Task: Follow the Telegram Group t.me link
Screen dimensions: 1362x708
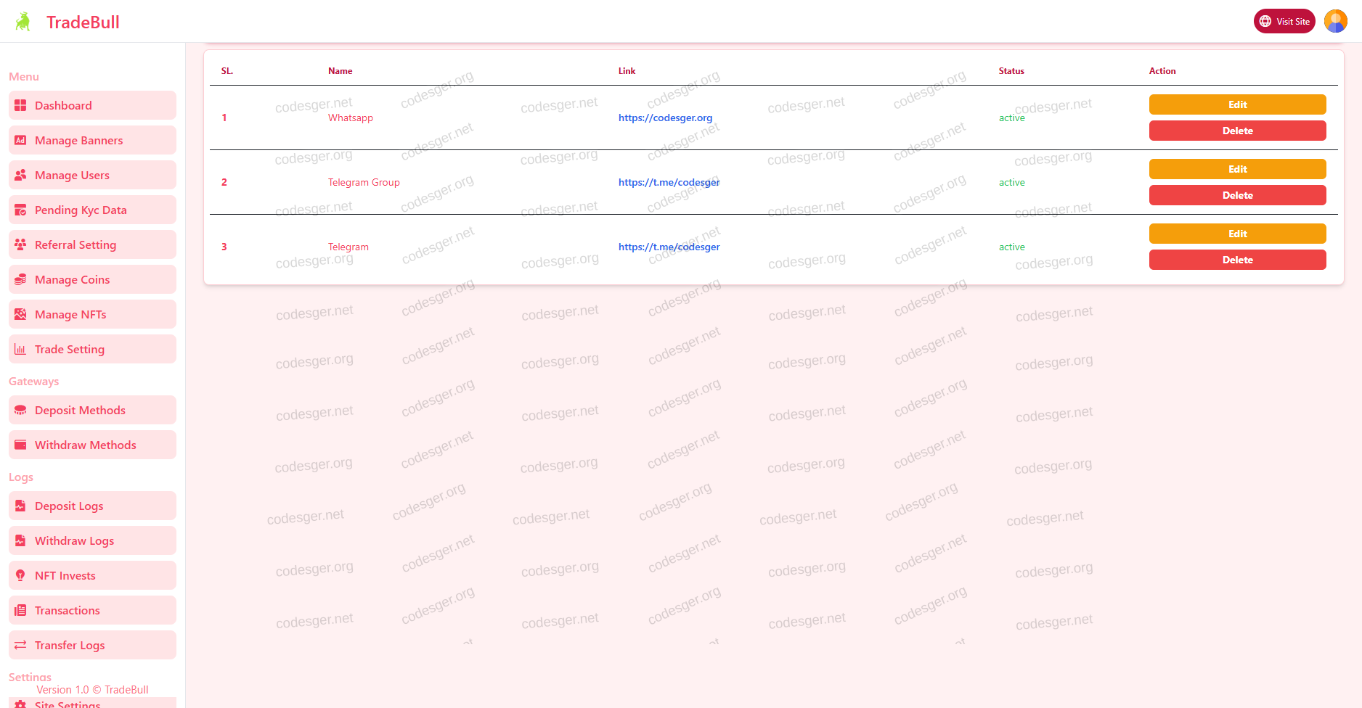Action: pos(669,183)
